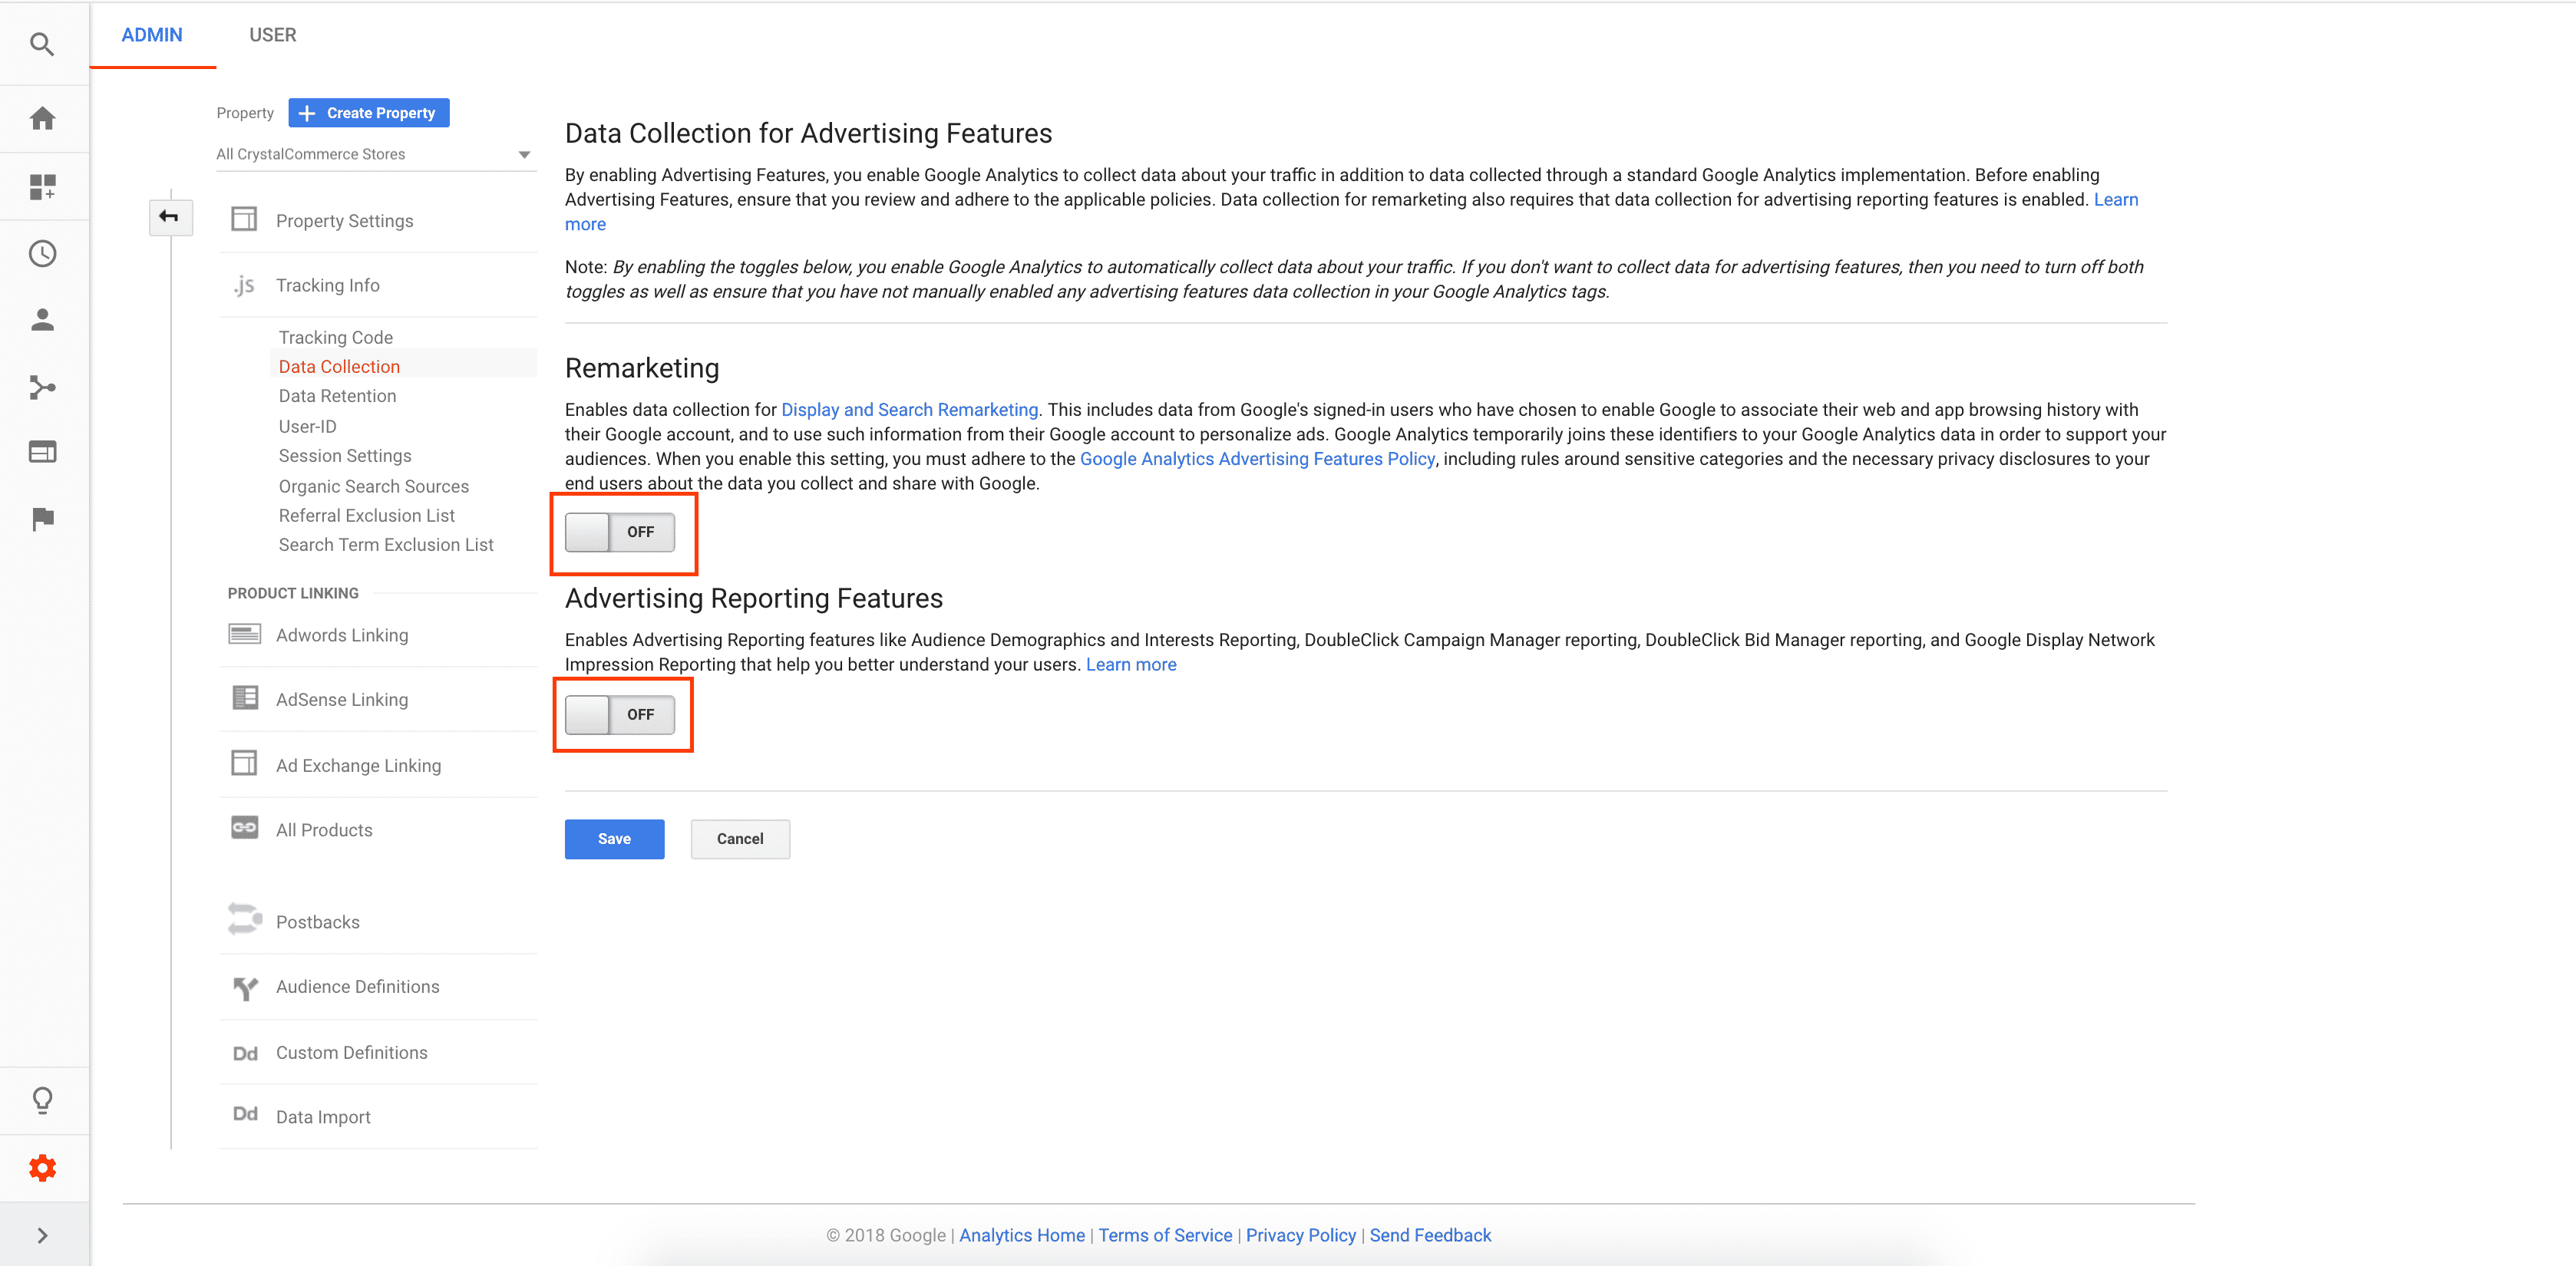The height and width of the screenshot is (1266, 2576).
Task: Click Postbacks arrows icon
Action: point(244,920)
